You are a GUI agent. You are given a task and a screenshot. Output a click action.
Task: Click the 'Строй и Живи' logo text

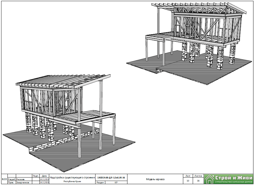tap(232, 177)
